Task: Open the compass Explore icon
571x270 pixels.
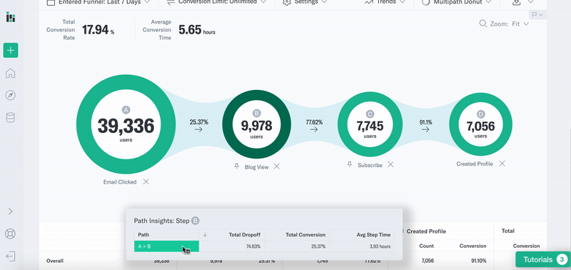Action: pyautogui.click(x=11, y=96)
